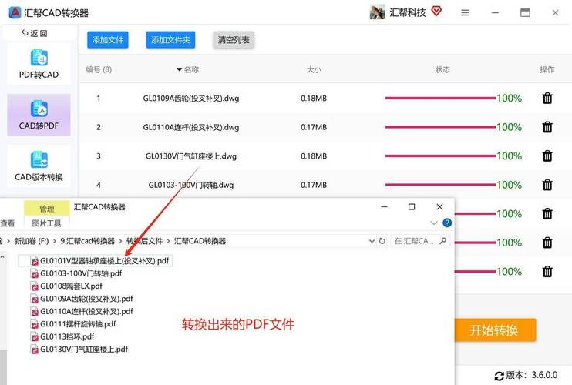Click the progress bar of row 2
The width and height of the screenshot is (572, 385).
click(x=441, y=127)
